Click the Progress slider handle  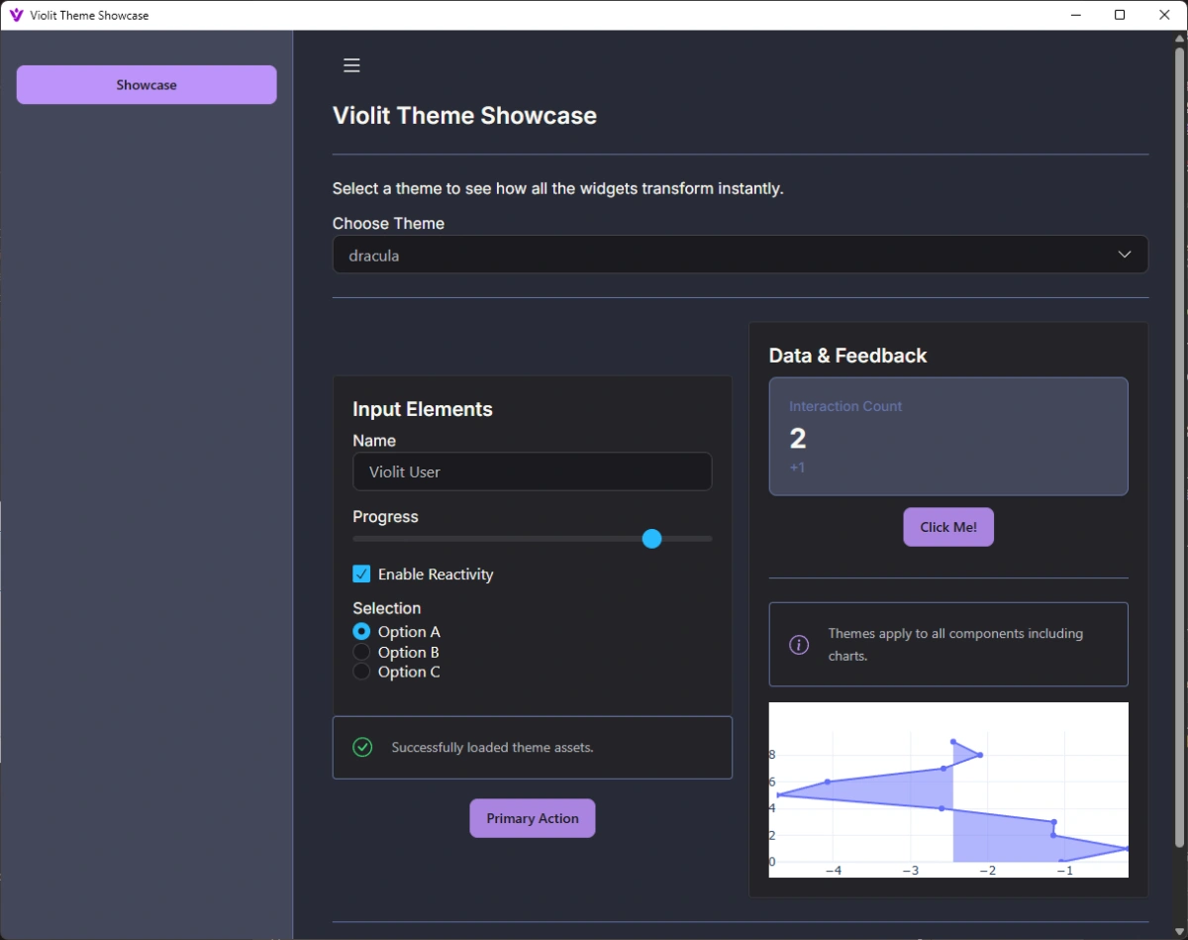tap(651, 538)
